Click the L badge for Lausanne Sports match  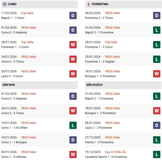[x=157, y=155]
